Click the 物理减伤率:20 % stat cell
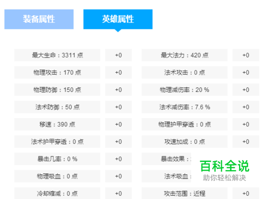Screen dimensions: 273x199 pos(185,90)
